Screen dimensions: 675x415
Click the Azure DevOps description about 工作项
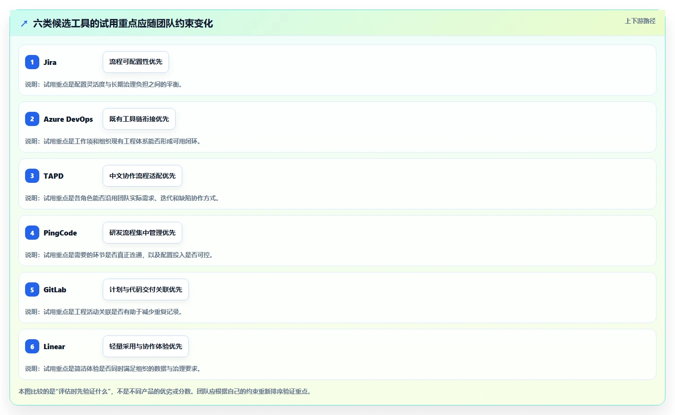coord(113,141)
